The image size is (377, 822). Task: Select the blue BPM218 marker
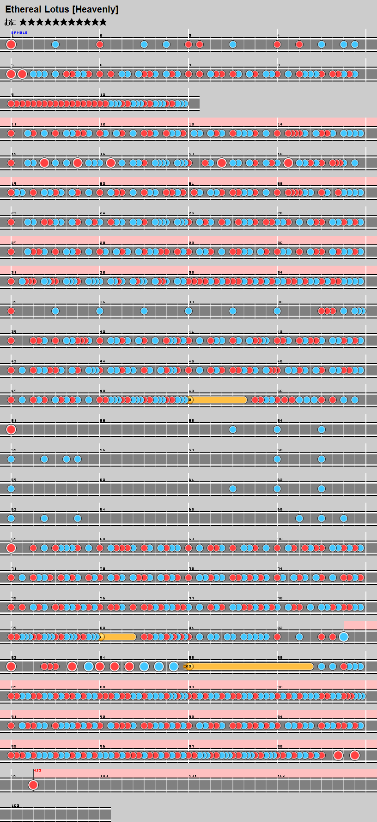(x=19, y=32)
